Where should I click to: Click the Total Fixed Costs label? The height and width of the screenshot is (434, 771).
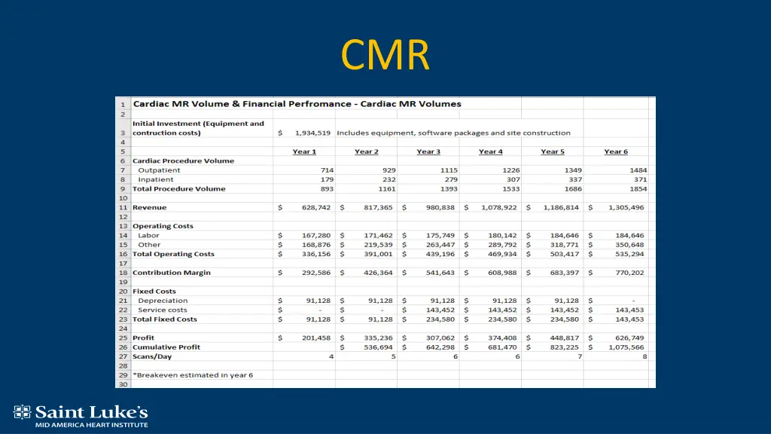[x=165, y=319]
